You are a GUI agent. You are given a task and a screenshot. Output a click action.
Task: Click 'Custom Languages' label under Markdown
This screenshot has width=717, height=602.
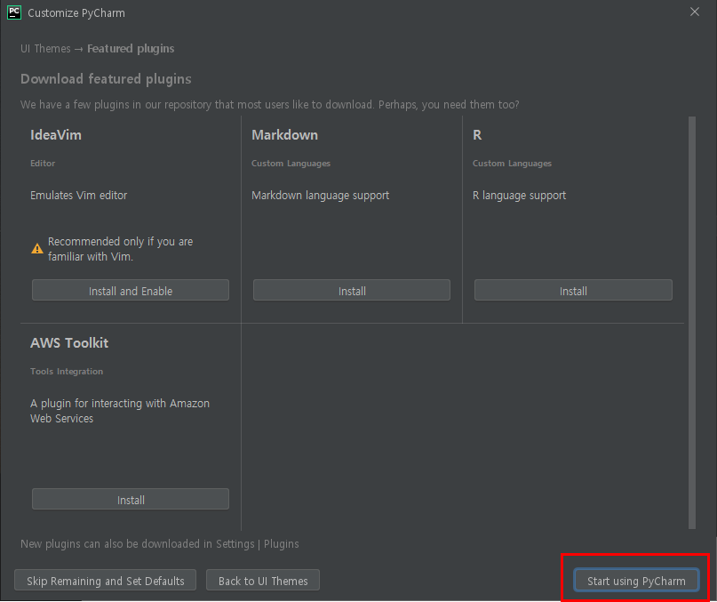291,164
